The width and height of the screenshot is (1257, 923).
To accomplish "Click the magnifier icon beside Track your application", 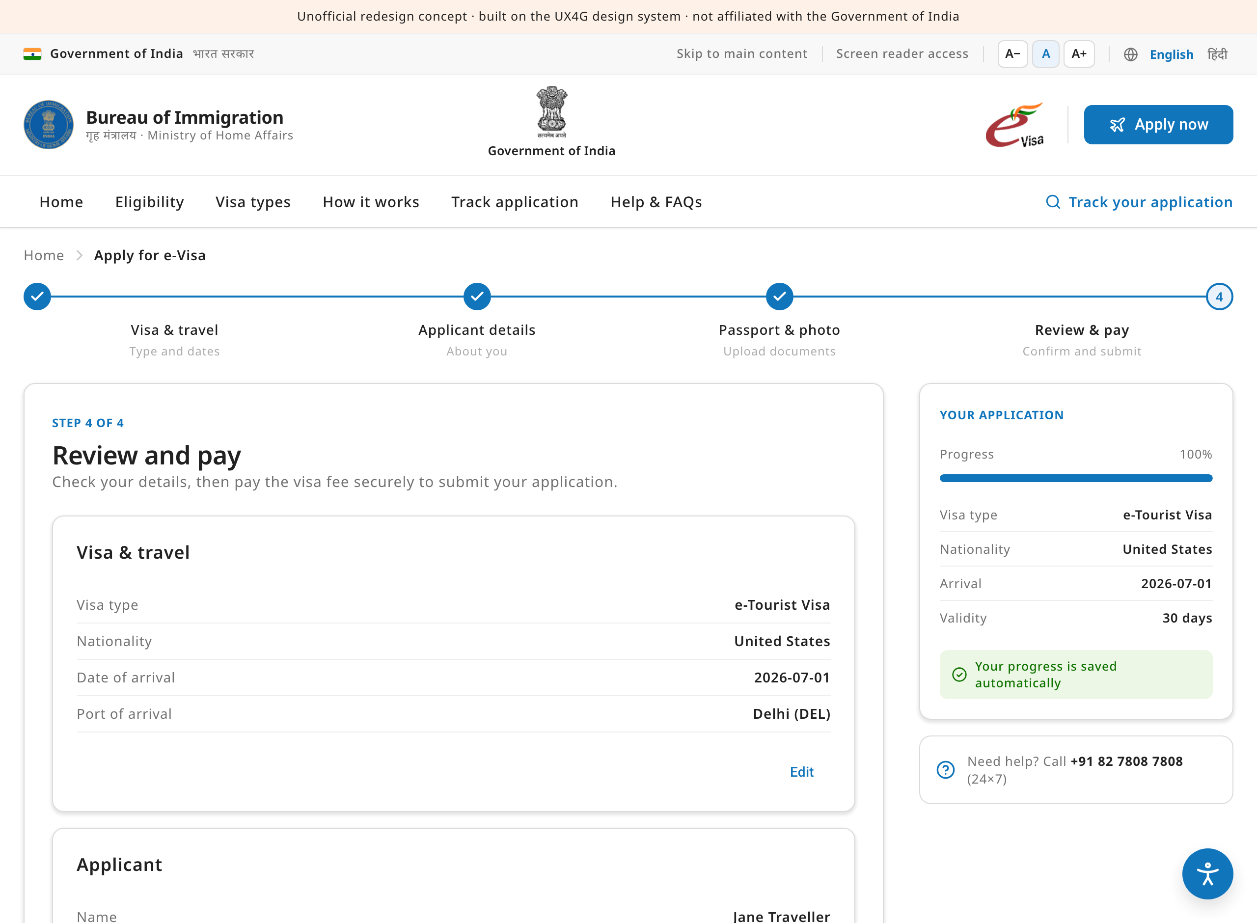I will 1053,202.
